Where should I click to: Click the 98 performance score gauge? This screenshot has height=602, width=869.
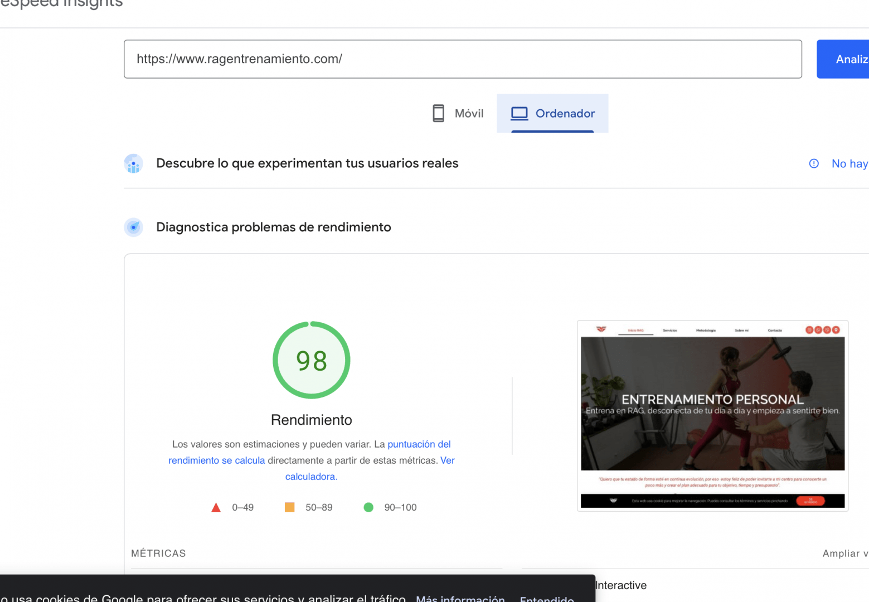(312, 360)
